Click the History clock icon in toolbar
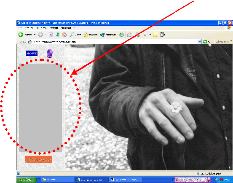 121,35
